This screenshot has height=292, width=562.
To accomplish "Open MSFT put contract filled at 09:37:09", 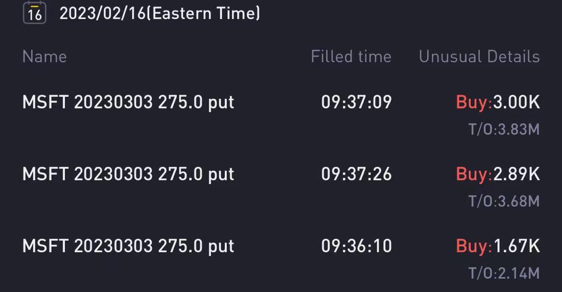I will click(x=128, y=102).
